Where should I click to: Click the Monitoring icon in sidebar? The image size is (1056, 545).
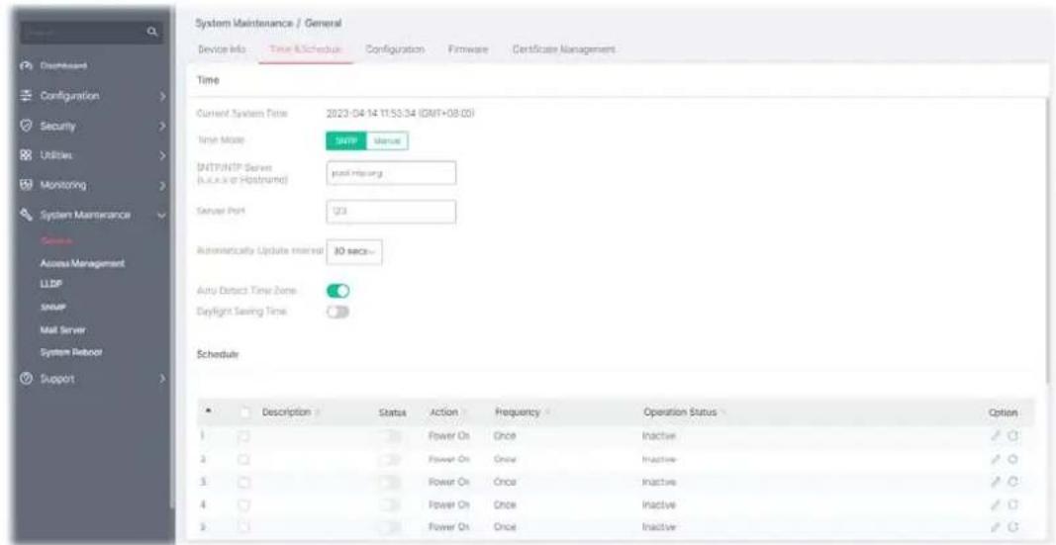coord(27,184)
